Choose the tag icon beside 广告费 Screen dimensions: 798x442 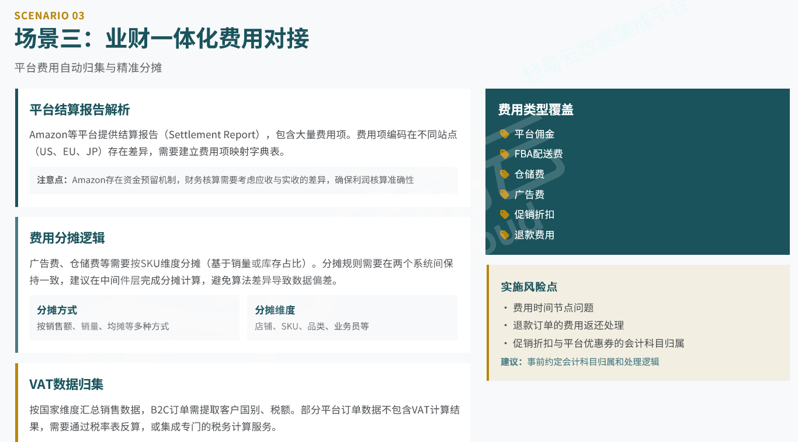pyautogui.click(x=504, y=195)
